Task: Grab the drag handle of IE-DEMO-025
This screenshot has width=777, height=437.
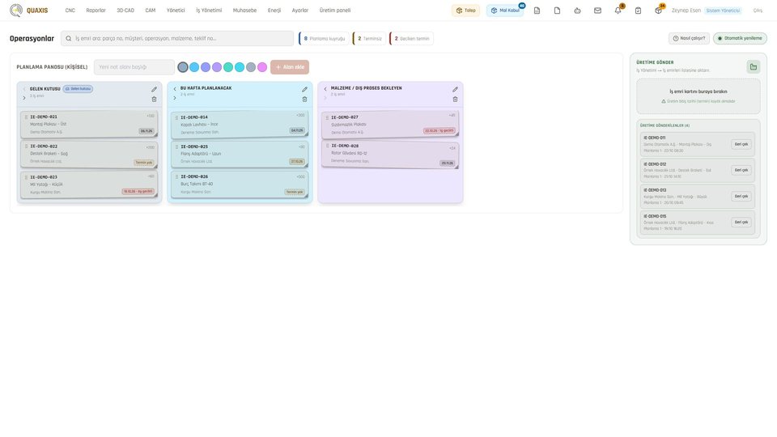Action: (x=177, y=147)
